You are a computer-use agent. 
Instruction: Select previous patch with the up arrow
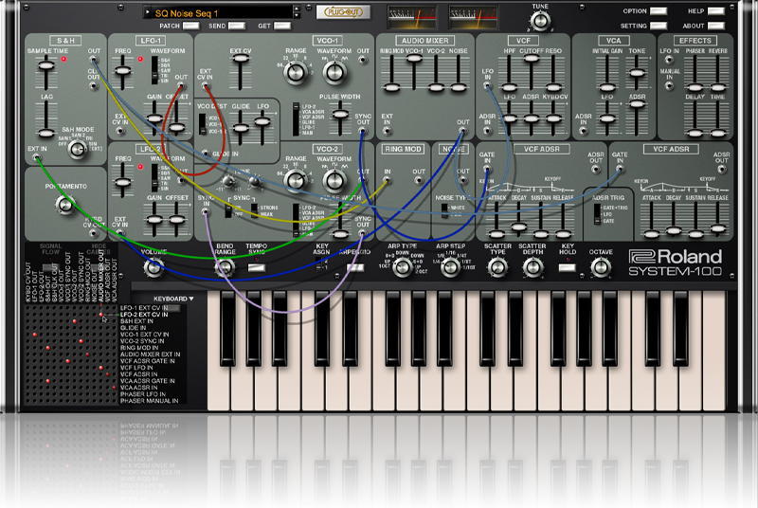coord(297,9)
